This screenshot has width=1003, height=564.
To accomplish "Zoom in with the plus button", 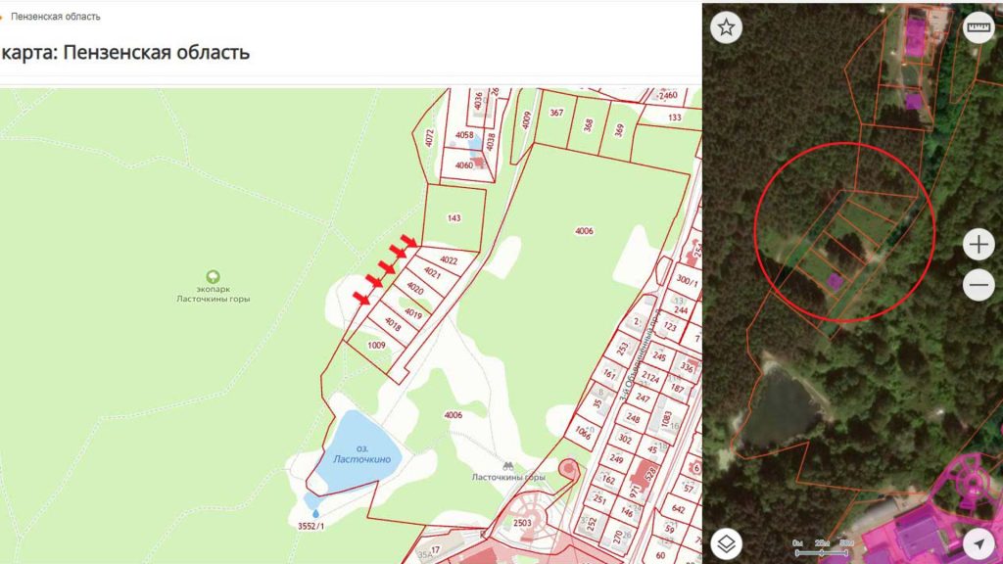I will click(979, 244).
